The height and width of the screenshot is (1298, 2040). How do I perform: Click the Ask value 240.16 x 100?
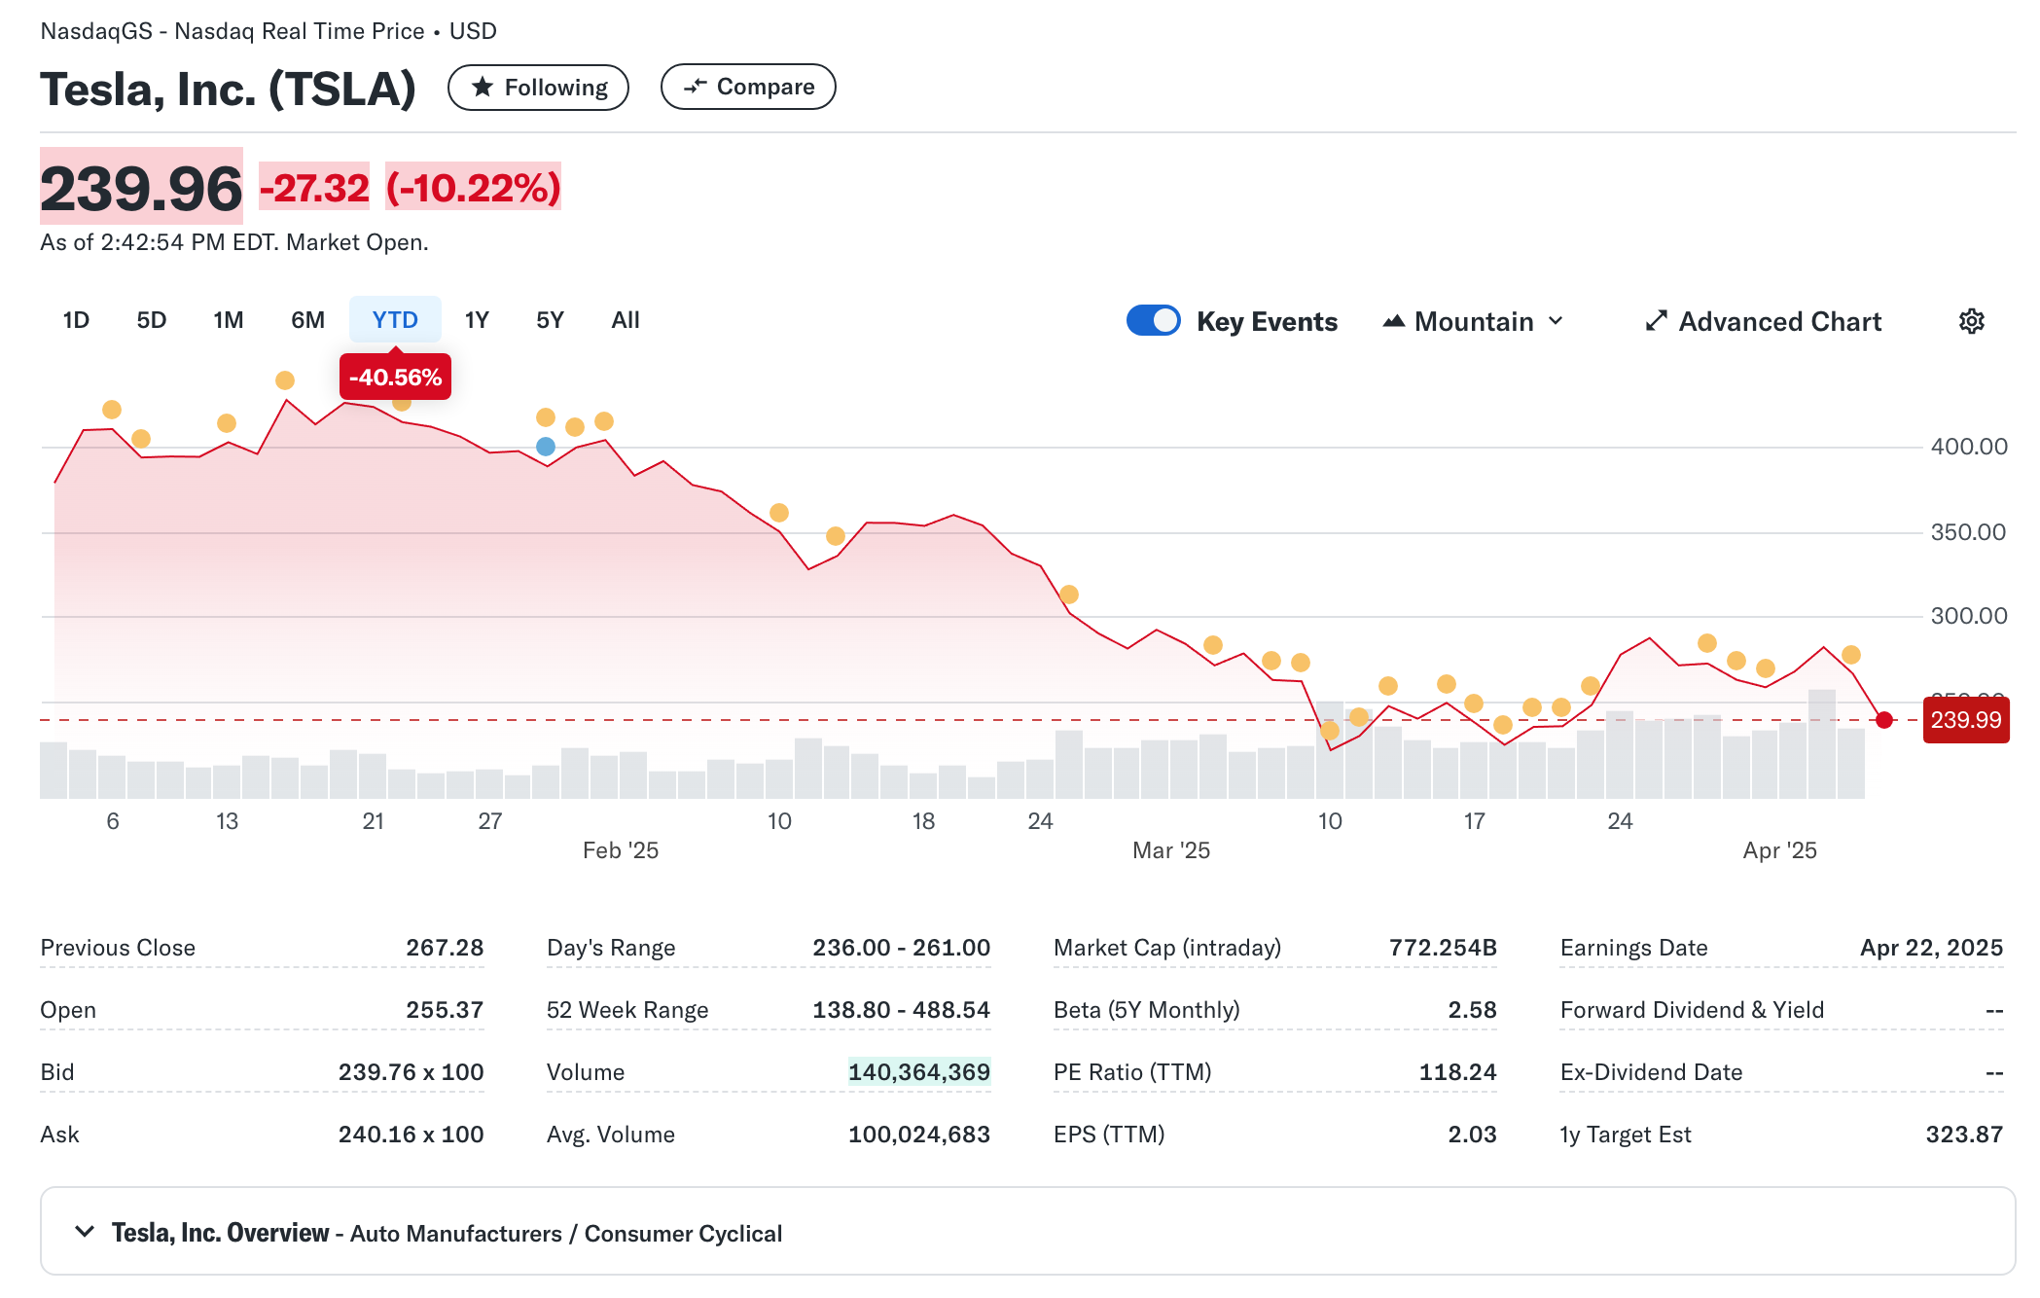pos(411,1135)
